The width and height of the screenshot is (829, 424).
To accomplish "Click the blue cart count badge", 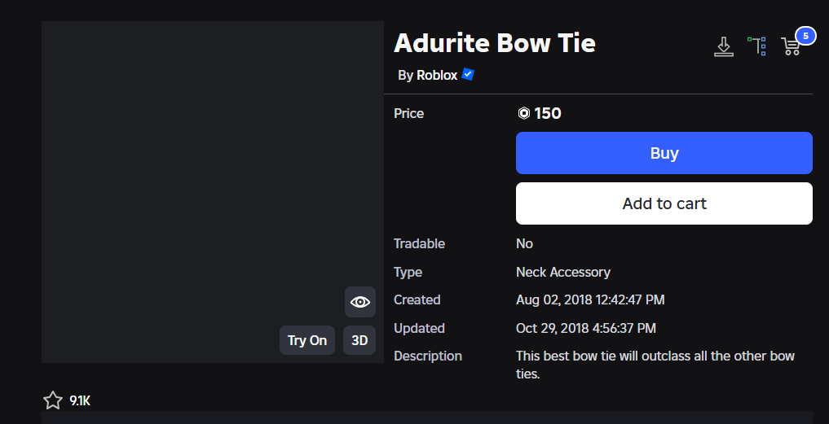I will pos(805,36).
